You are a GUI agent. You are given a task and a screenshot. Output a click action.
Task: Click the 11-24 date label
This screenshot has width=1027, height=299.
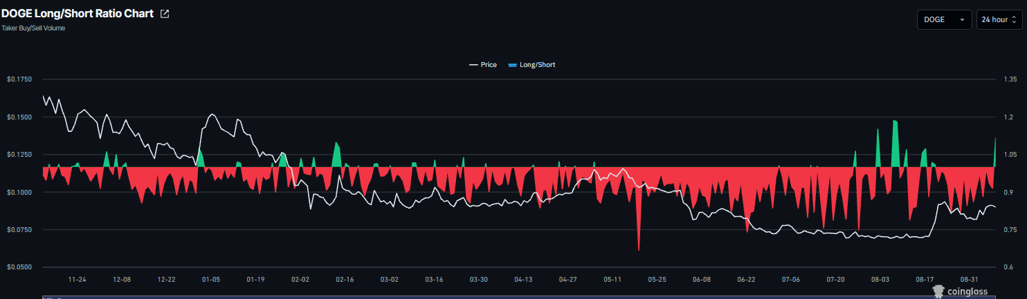[x=77, y=280]
